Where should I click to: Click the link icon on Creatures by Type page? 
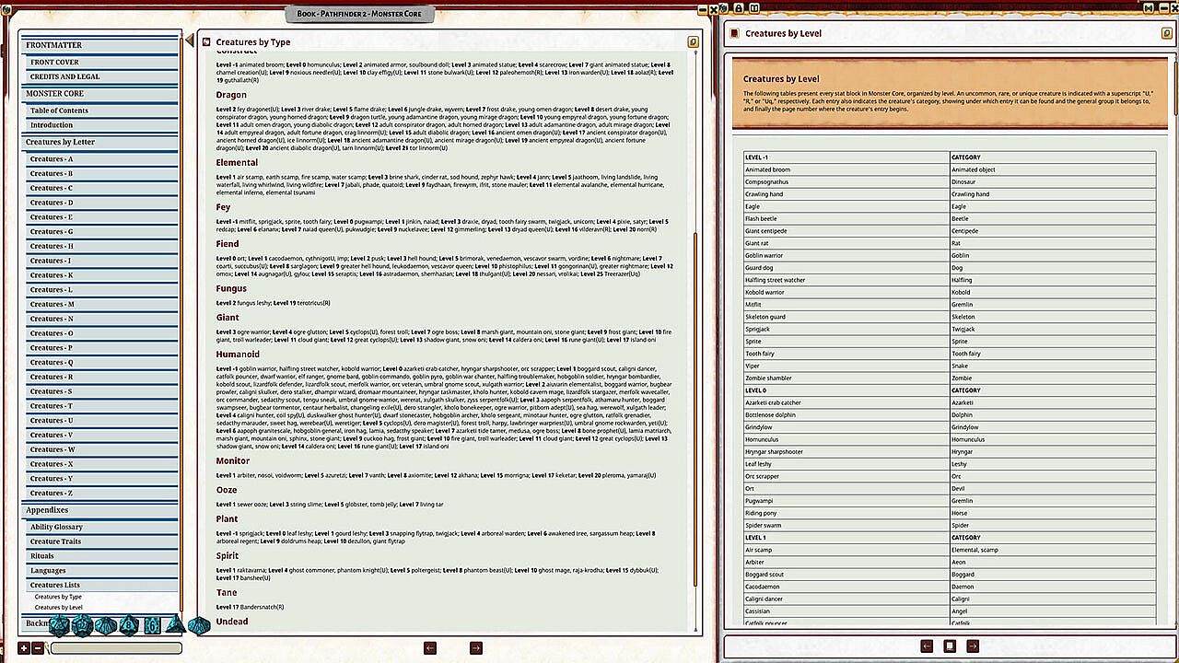pyautogui.click(x=693, y=41)
